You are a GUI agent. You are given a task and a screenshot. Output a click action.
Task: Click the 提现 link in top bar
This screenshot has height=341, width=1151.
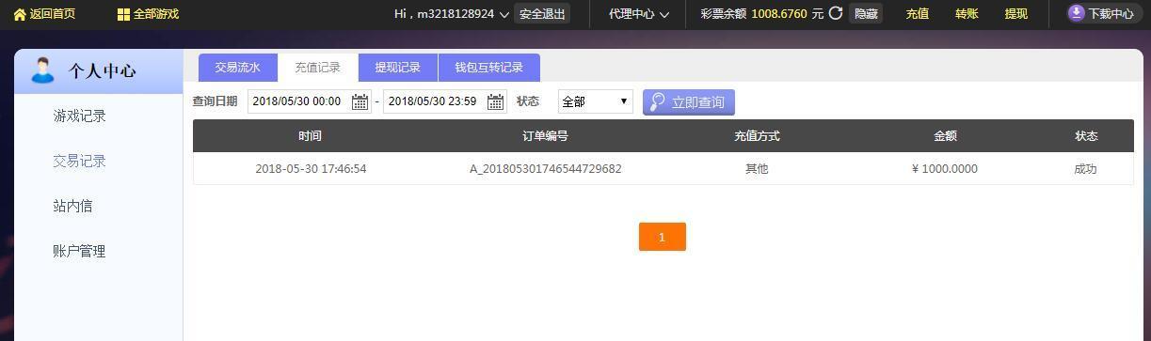(1016, 14)
